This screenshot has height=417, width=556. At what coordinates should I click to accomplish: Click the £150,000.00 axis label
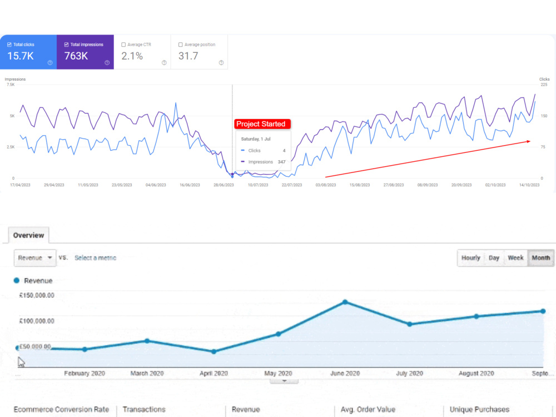click(x=37, y=295)
